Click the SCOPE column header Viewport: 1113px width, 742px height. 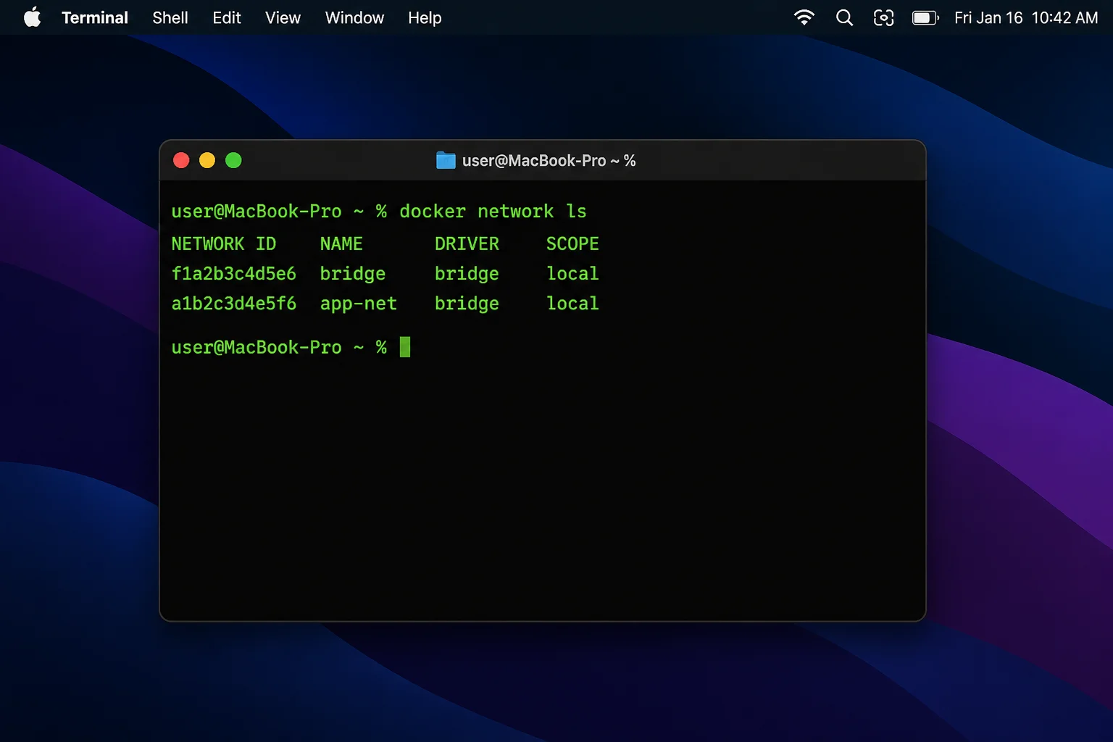click(572, 243)
